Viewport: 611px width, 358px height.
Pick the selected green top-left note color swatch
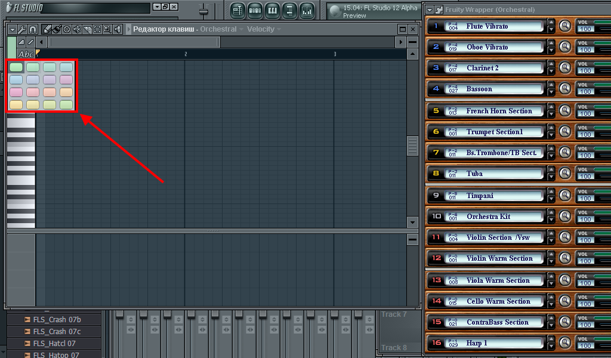pos(16,67)
